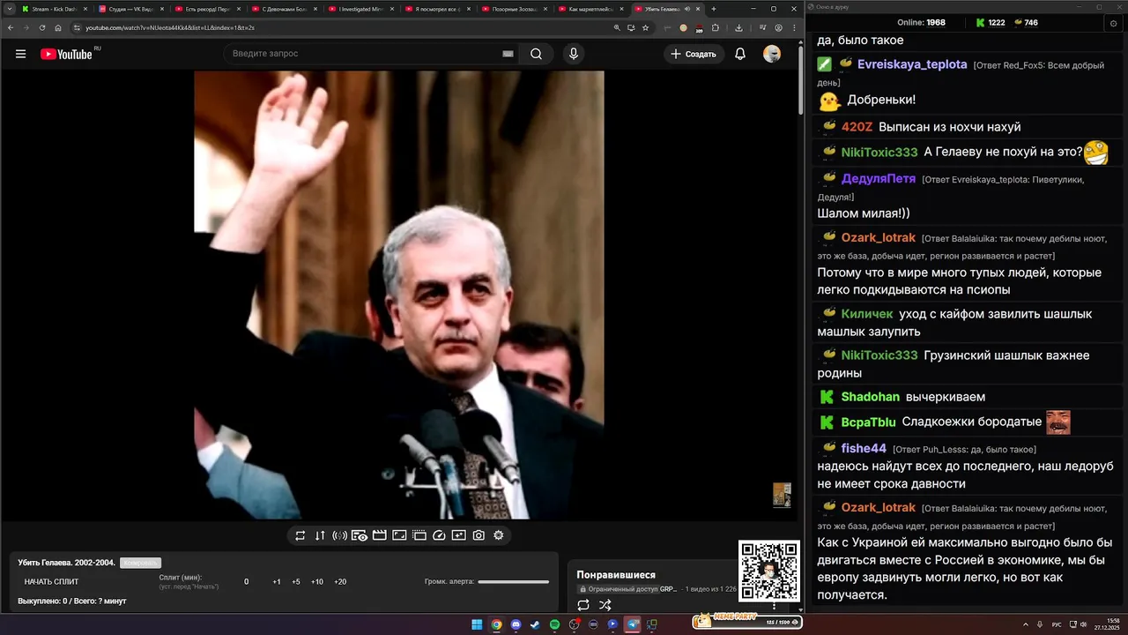Add +10 minutes to split
The image size is (1128, 635).
[317, 582]
